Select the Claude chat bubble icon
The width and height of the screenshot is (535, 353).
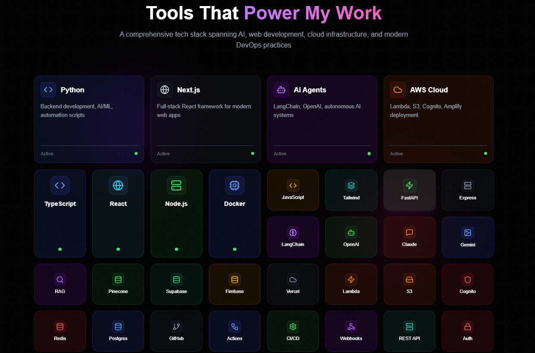point(409,232)
